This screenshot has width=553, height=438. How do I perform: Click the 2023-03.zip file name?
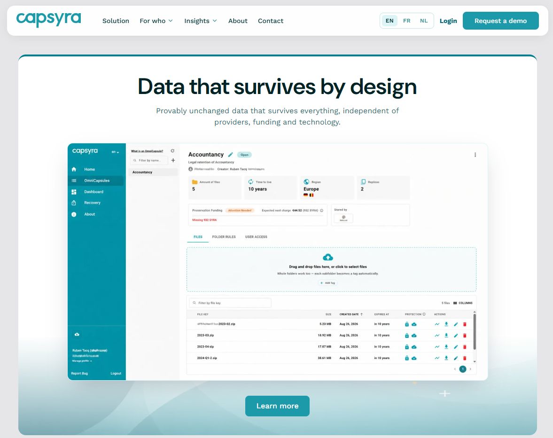[205, 336]
